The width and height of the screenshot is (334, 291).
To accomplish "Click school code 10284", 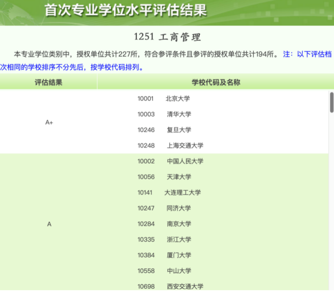I will [146, 224].
